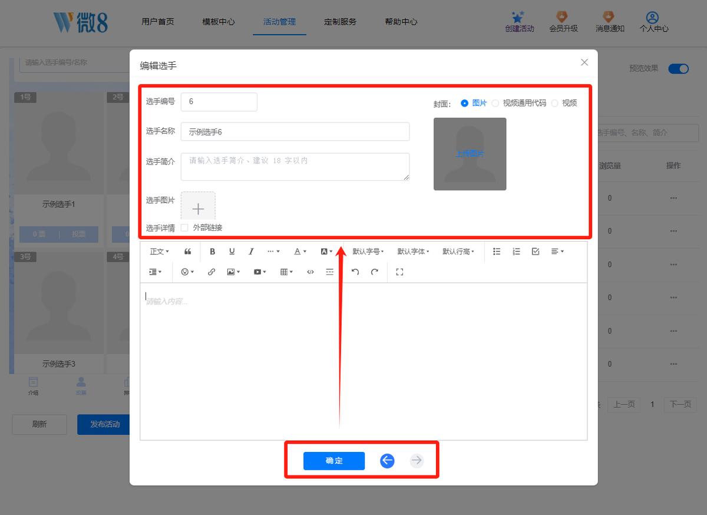707x515 pixels.
Task: Insert a hyperlink
Action: pyautogui.click(x=212, y=272)
